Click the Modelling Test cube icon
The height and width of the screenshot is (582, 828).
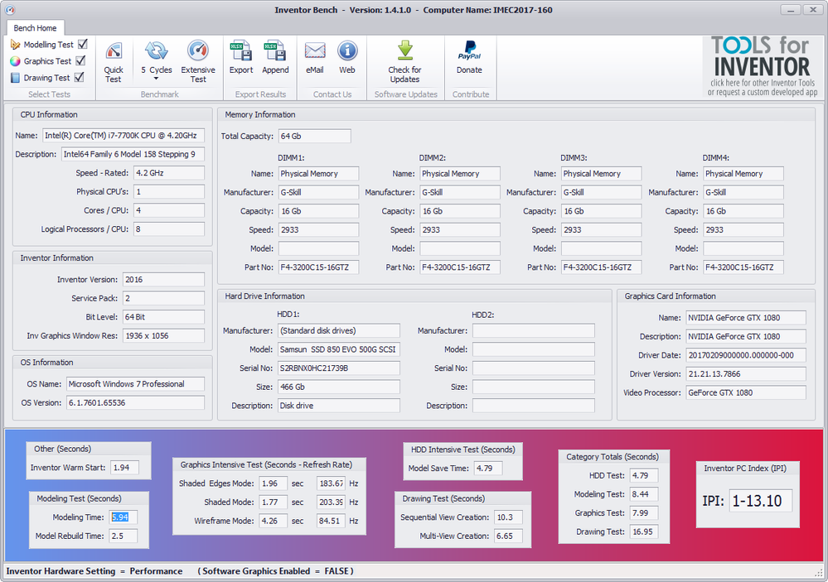pyautogui.click(x=15, y=45)
